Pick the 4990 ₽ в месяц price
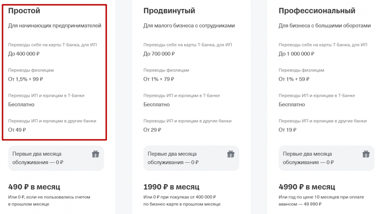The height and width of the screenshot is (214, 379). 307,186
